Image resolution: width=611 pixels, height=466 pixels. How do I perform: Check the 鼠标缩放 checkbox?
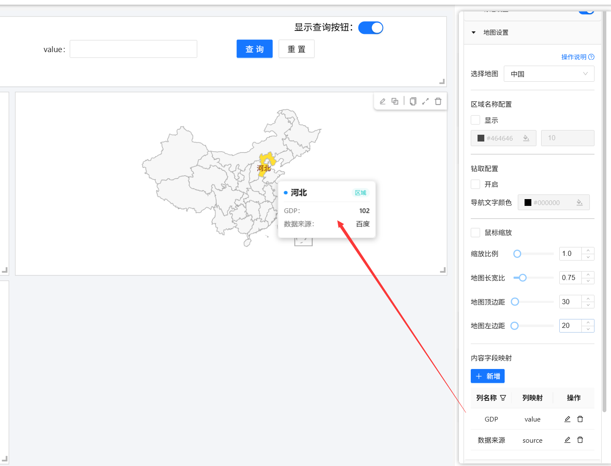(x=475, y=233)
